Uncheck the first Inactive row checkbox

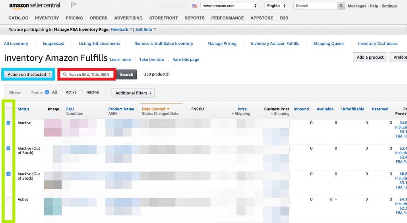(x=8, y=123)
